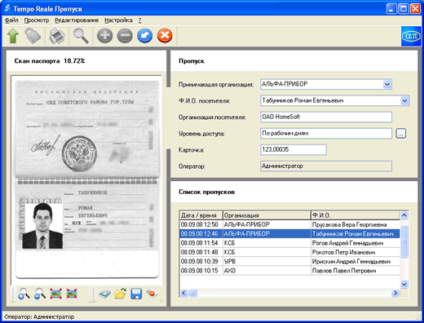424x323 pixels.
Task: Click the pass list scroll down arrow
Action: point(404,284)
